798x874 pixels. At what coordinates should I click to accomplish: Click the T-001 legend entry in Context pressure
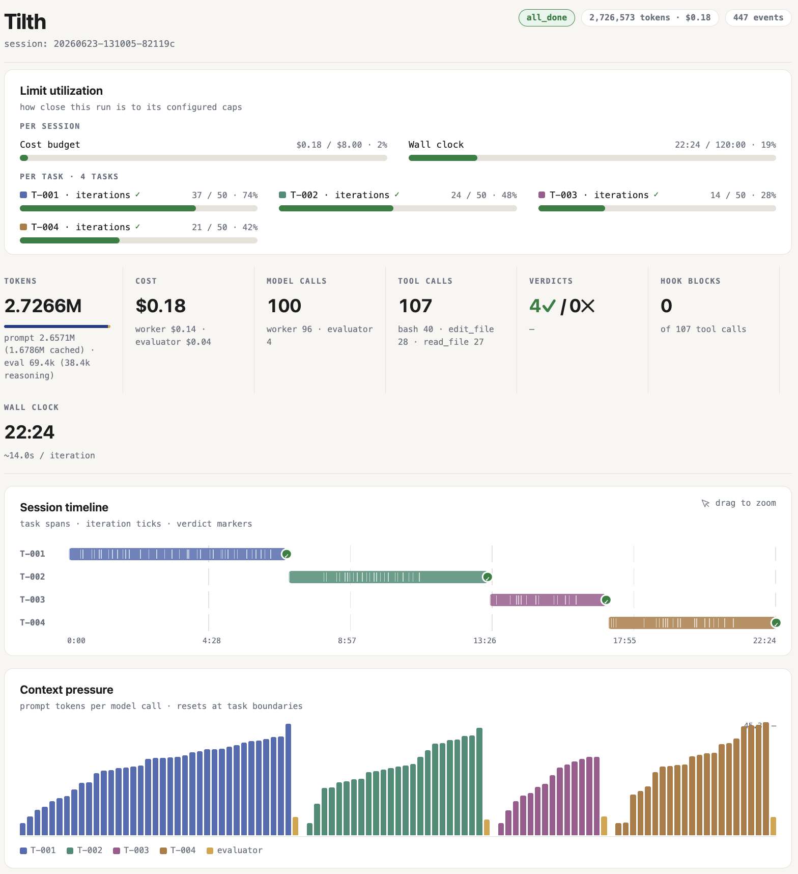tap(38, 850)
